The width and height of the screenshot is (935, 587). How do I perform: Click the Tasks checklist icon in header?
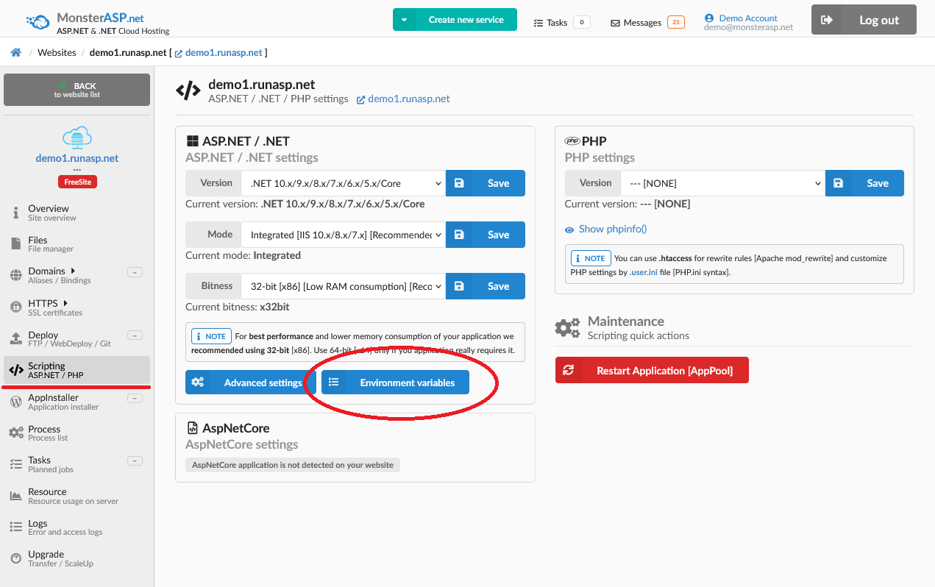[538, 23]
